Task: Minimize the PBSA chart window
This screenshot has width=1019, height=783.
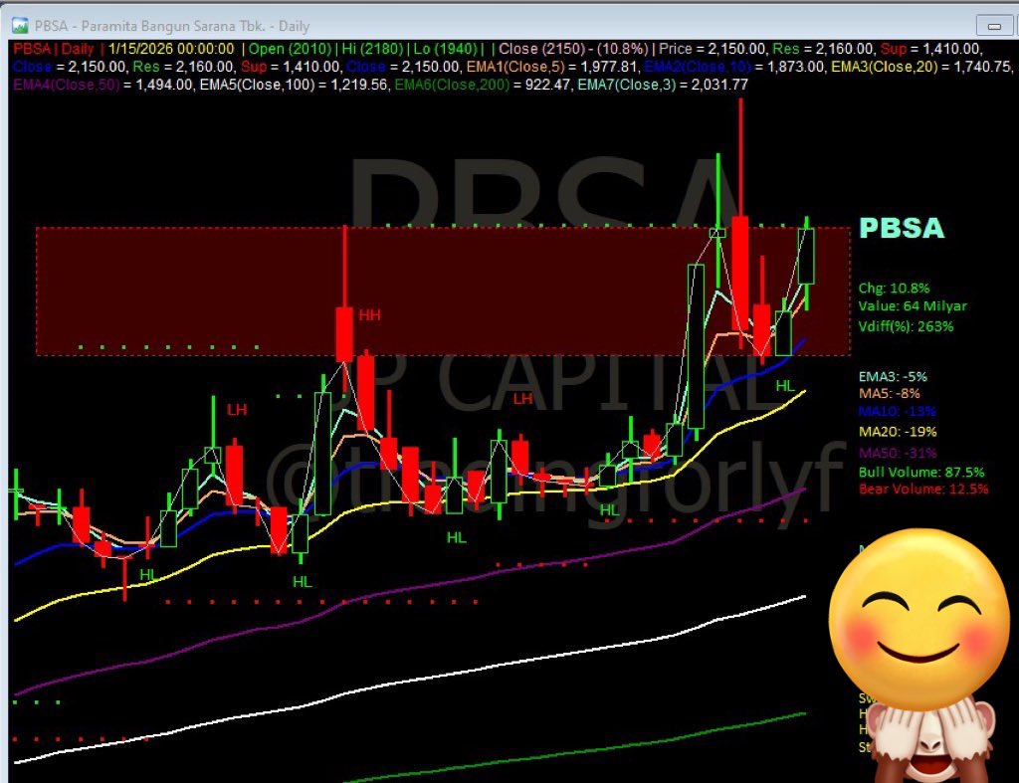Action: (994, 26)
